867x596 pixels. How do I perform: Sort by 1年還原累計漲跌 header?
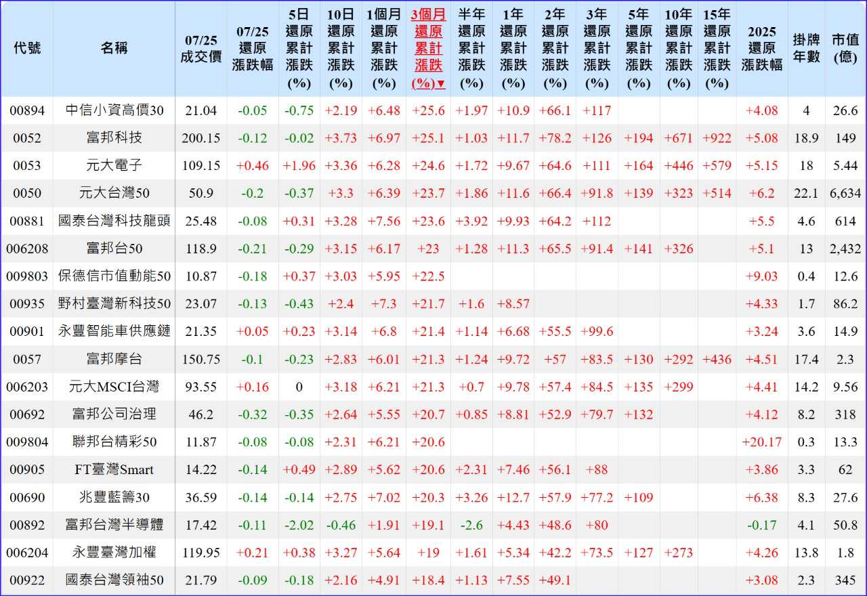tap(513, 49)
